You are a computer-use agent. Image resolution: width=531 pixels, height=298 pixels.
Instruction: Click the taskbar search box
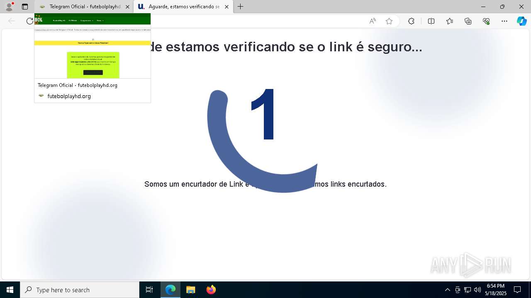(80, 290)
